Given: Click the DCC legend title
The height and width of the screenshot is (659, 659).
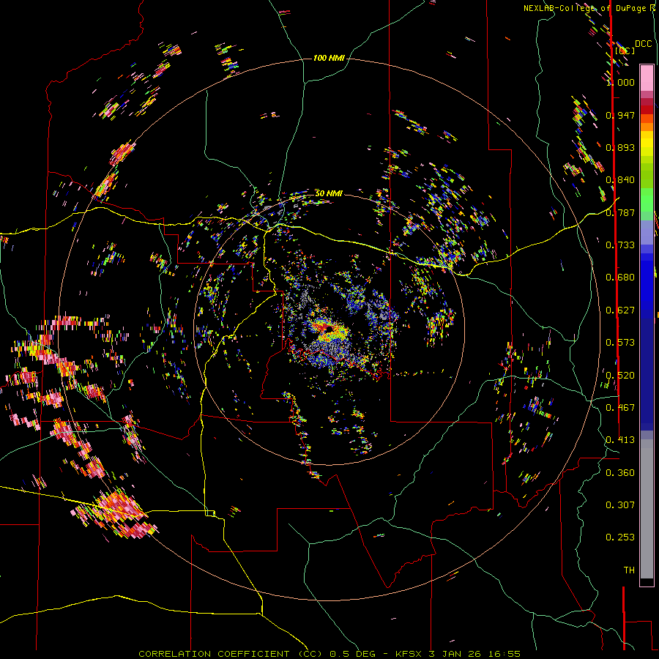Looking at the screenshot, I should 643,44.
